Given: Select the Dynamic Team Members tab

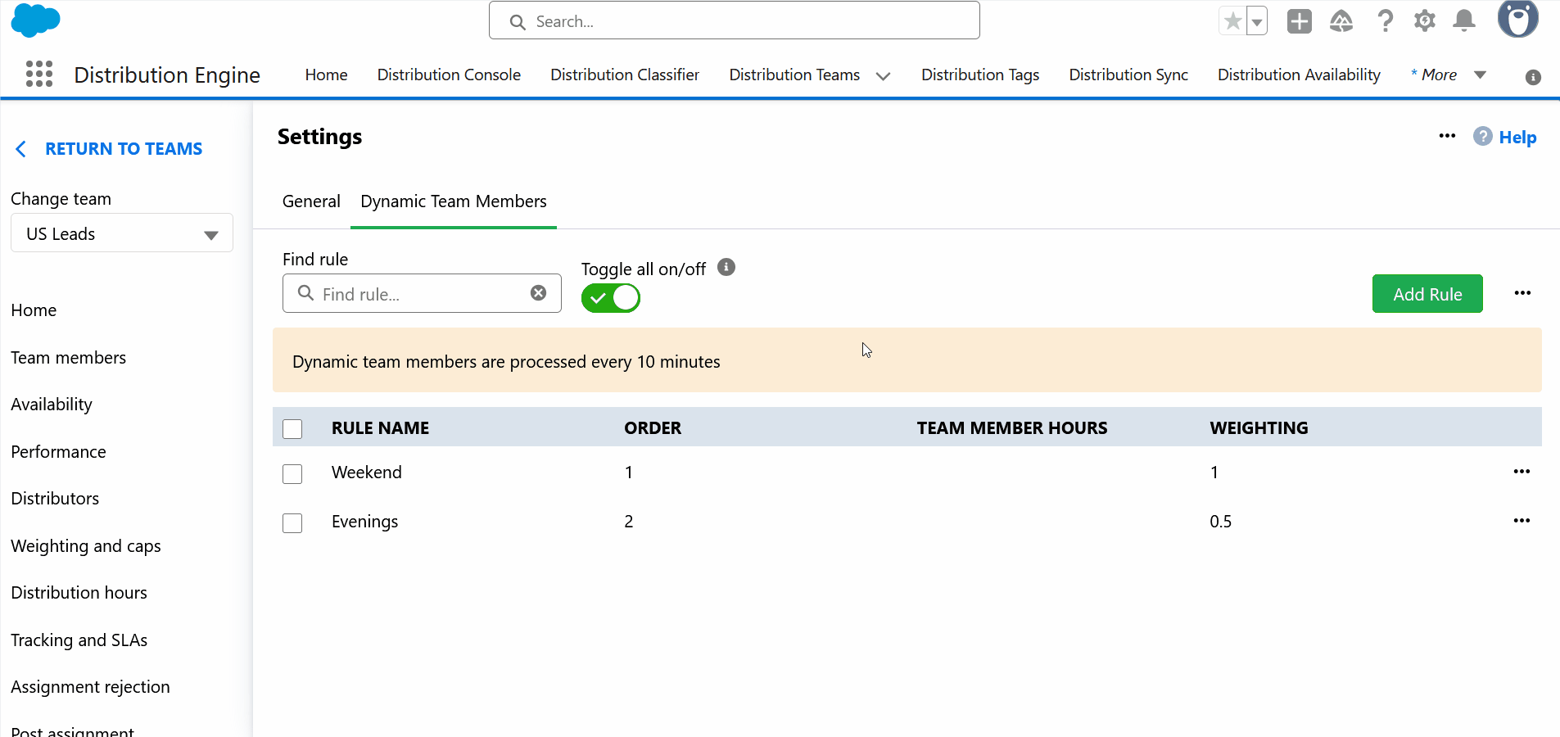Looking at the screenshot, I should [454, 201].
